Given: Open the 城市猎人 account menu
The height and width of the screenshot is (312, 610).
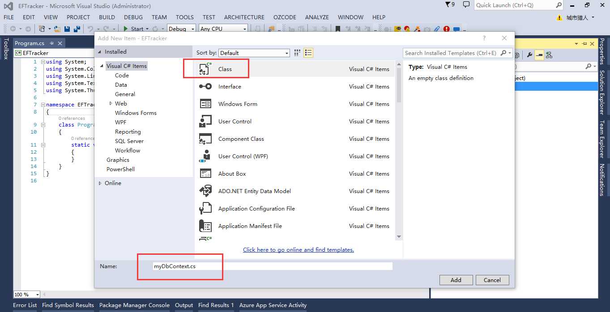Looking at the screenshot, I should click(580, 17).
